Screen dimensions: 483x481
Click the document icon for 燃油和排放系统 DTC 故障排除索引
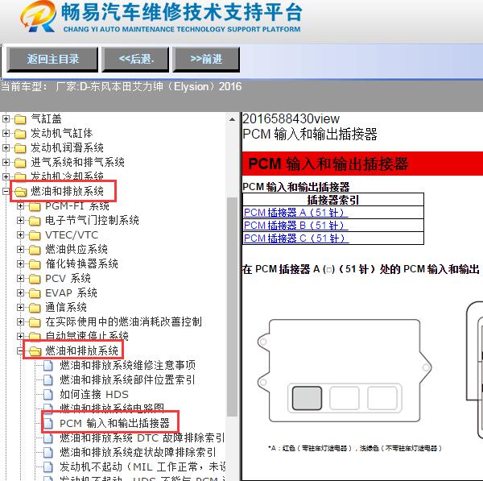(48, 437)
